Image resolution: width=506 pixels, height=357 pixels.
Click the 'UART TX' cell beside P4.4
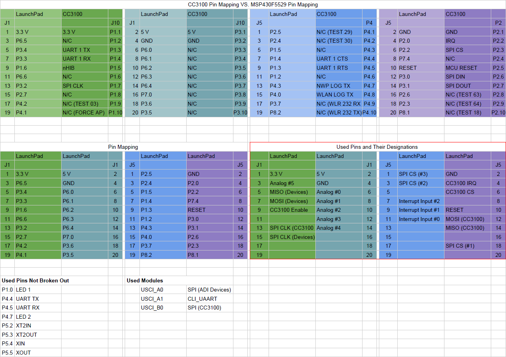(38, 299)
